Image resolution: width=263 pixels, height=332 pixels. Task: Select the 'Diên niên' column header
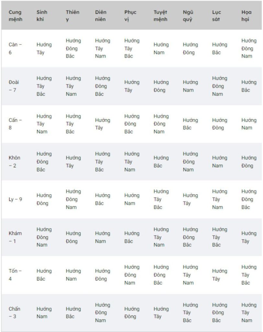pos(101,16)
